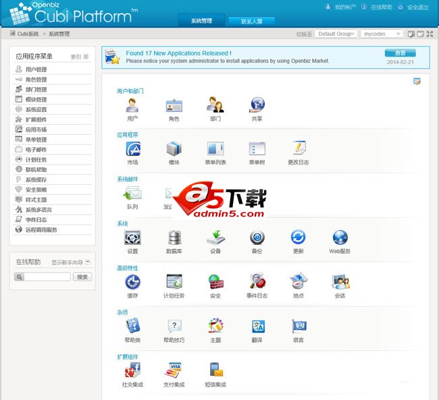The width and height of the screenshot is (439, 400).
Task: Open the 短信集成 SMS integration icon
Action: pyautogui.click(x=216, y=370)
